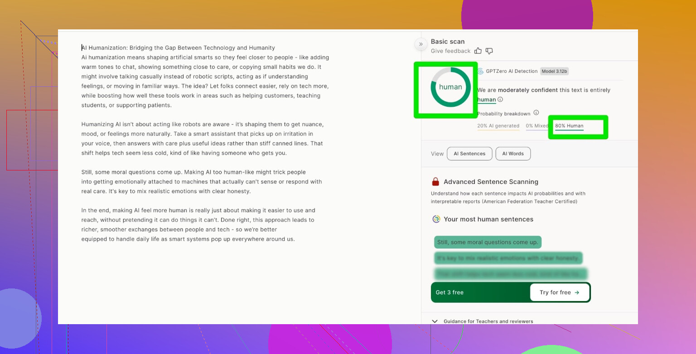The width and height of the screenshot is (696, 354).
Task: Click the thumbs down feedback icon
Action: tap(489, 51)
